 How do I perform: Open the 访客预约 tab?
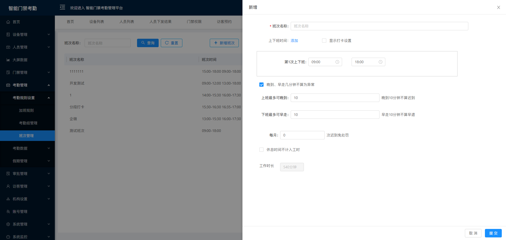coord(224,22)
